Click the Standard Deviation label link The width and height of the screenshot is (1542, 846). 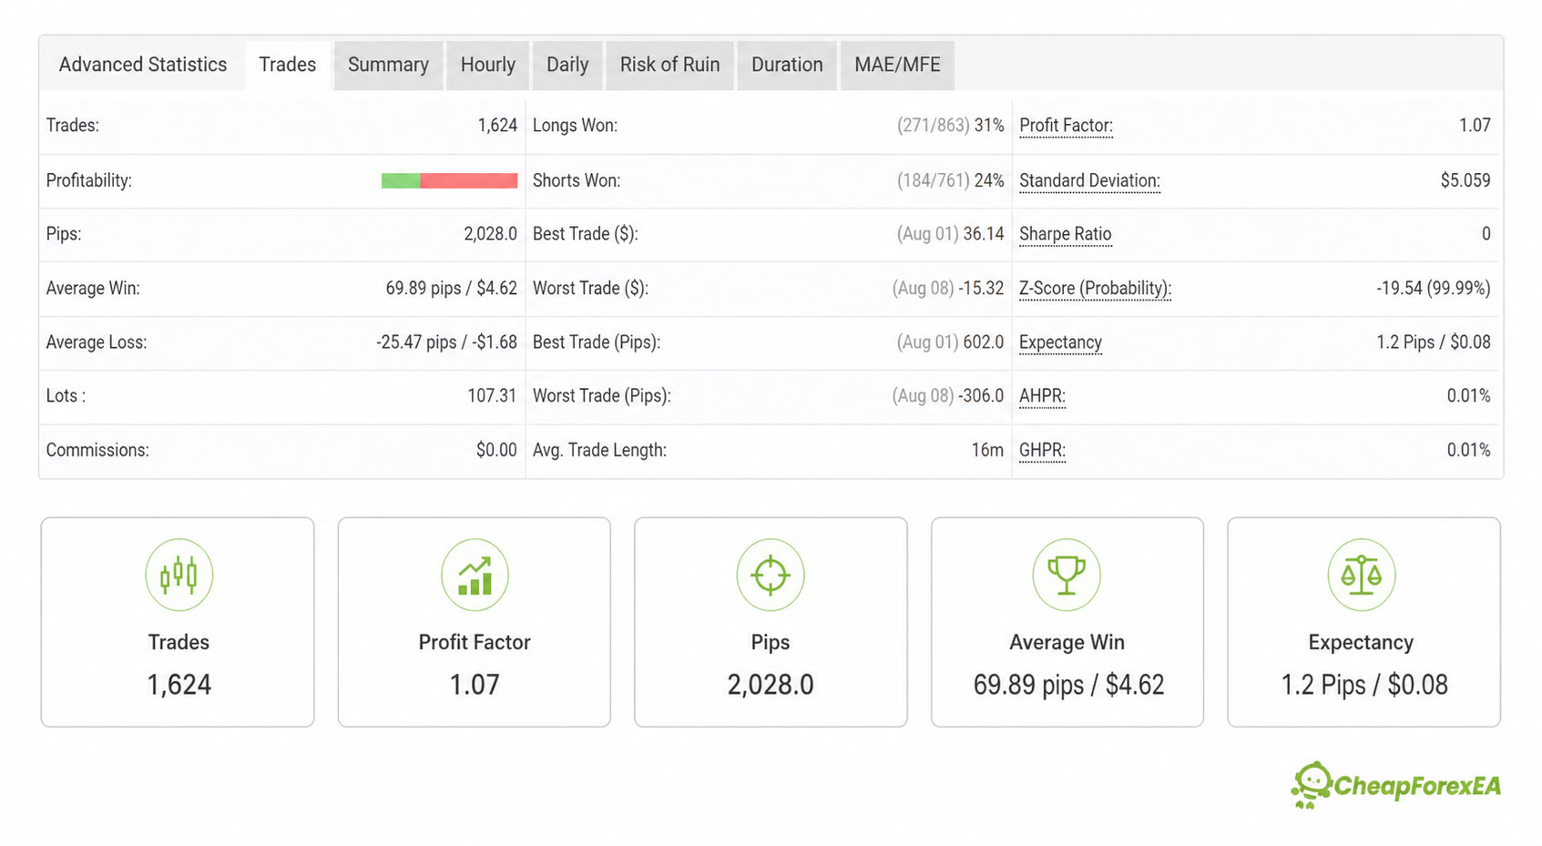tap(1089, 180)
